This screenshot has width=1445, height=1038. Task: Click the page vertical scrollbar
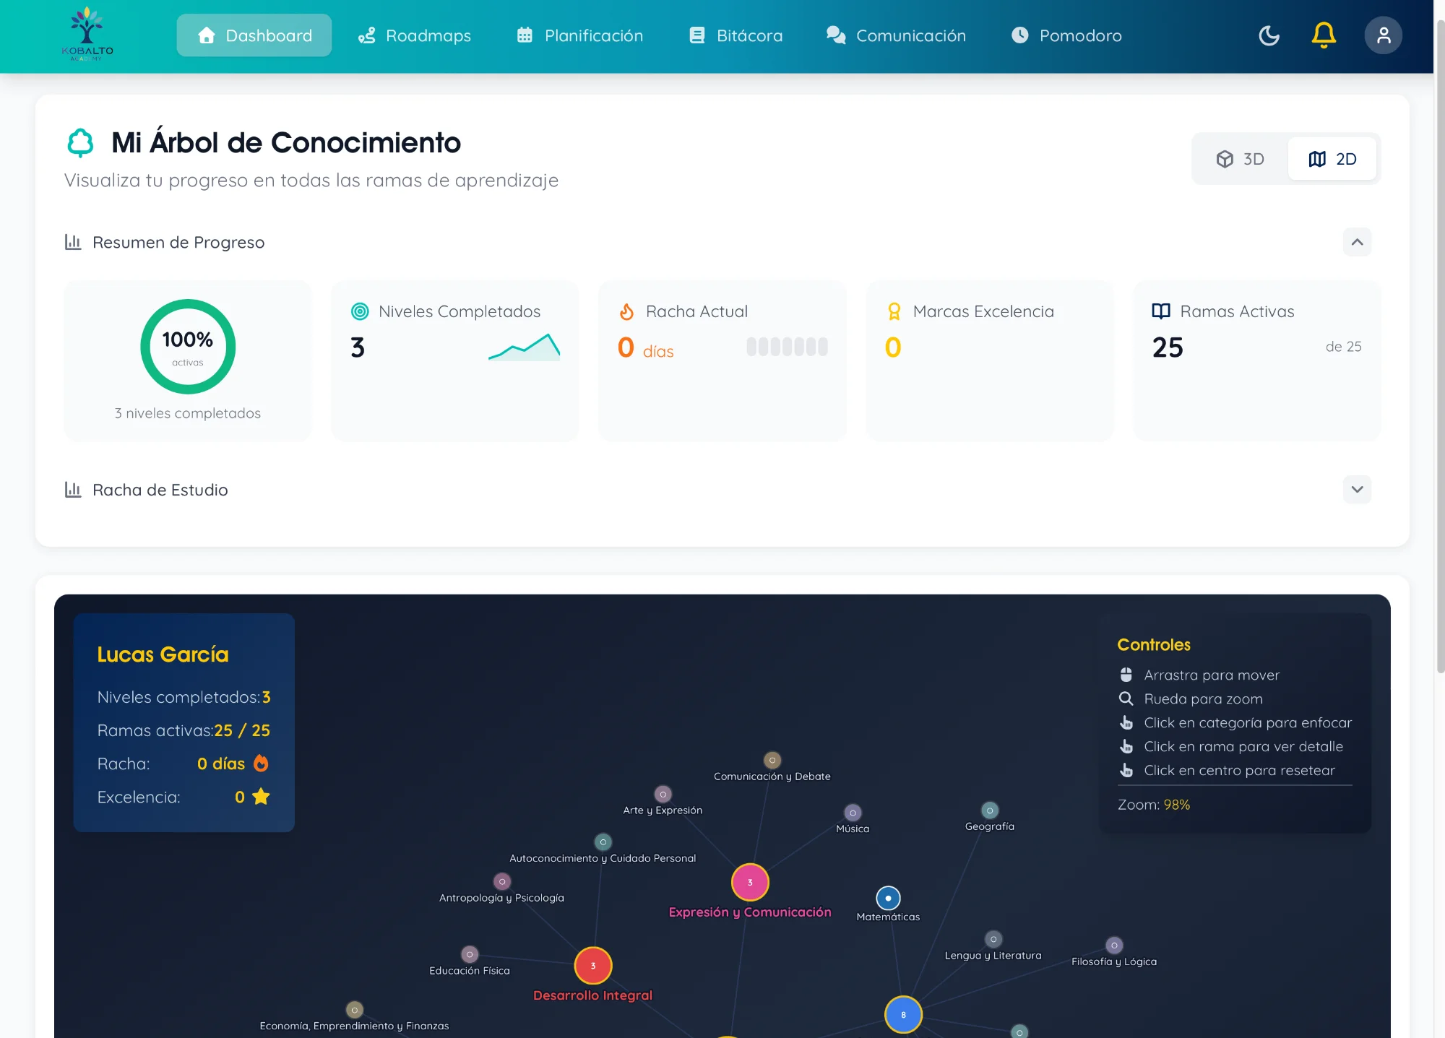[1440, 347]
